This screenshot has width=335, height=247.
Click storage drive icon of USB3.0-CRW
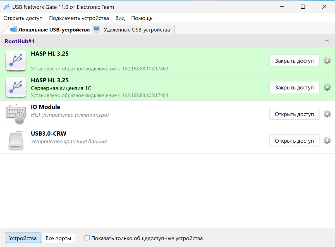[x=16, y=141]
